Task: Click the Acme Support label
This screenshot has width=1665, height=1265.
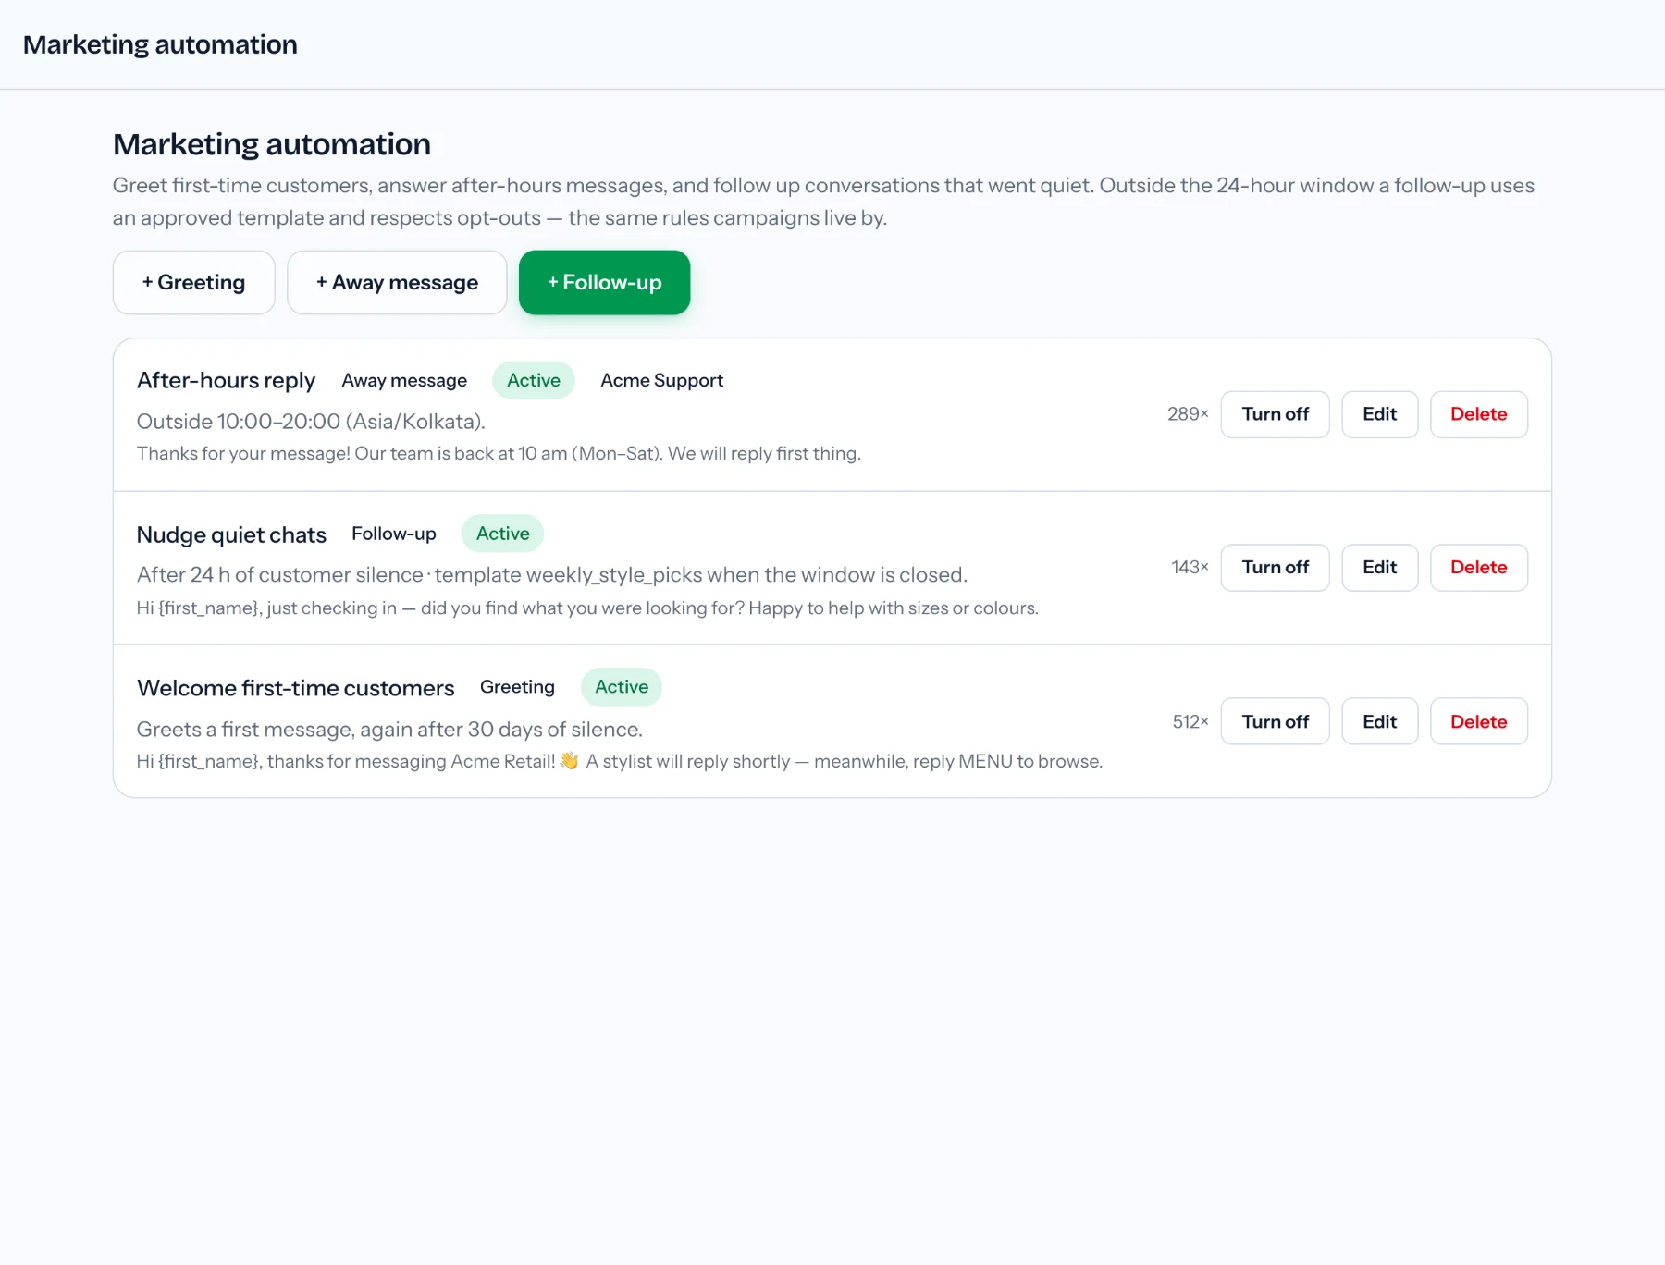Action: 661,380
